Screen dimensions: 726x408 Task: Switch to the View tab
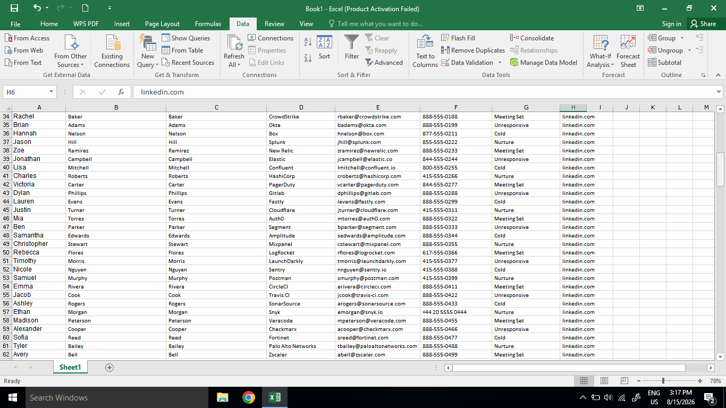pyautogui.click(x=306, y=24)
